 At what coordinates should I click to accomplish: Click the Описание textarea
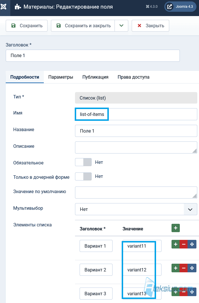point(136,147)
